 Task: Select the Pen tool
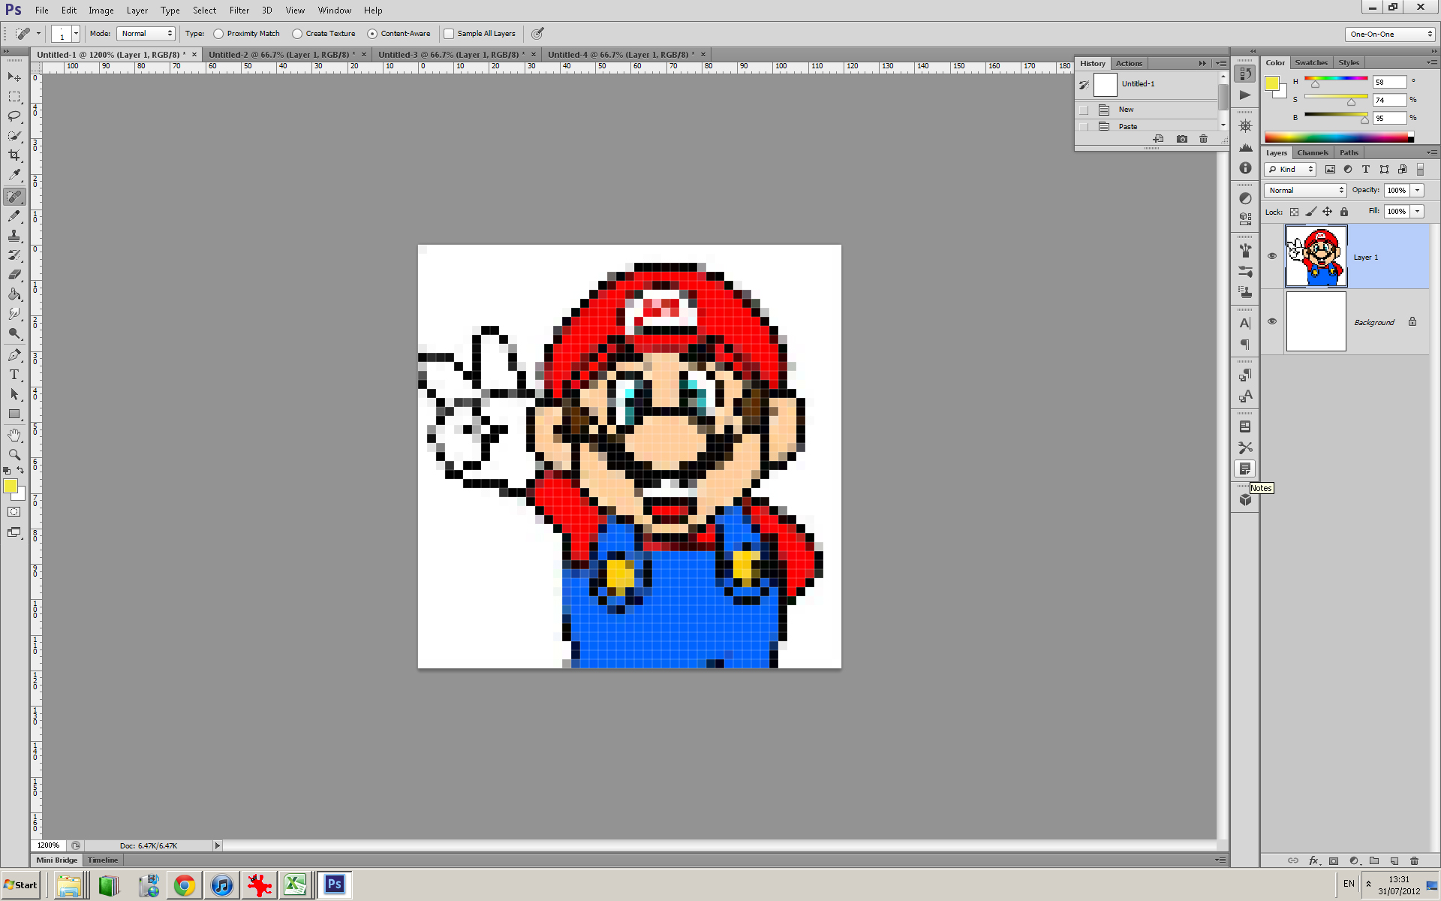(x=14, y=355)
